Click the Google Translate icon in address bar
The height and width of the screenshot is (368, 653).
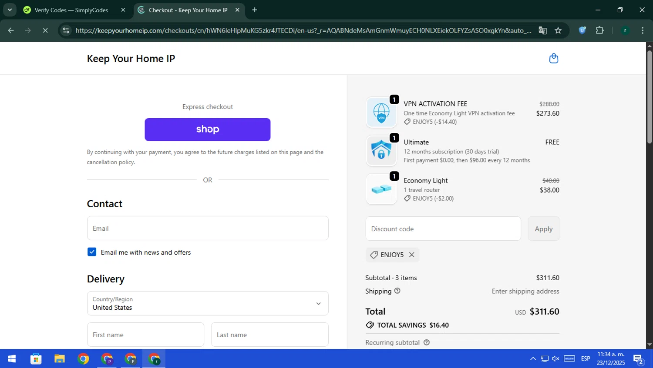542,30
